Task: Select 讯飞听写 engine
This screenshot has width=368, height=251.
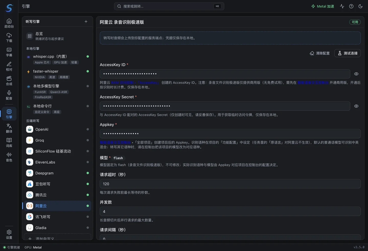Action: 57,217
